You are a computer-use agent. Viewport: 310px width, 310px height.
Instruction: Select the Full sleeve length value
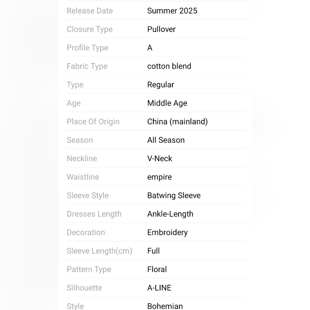pos(153,251)
